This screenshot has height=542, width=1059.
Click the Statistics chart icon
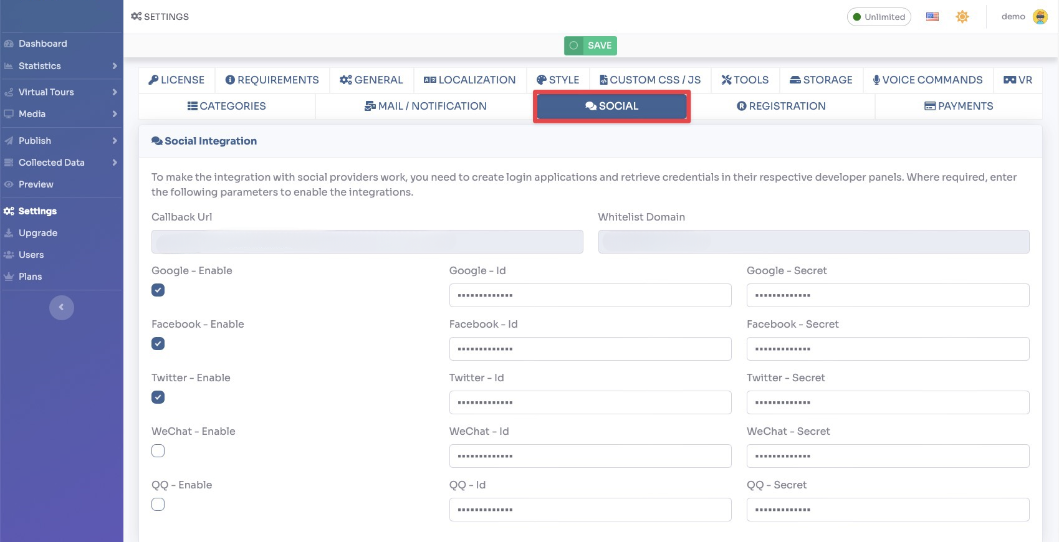pyautogui.click(x=9, y=66)
